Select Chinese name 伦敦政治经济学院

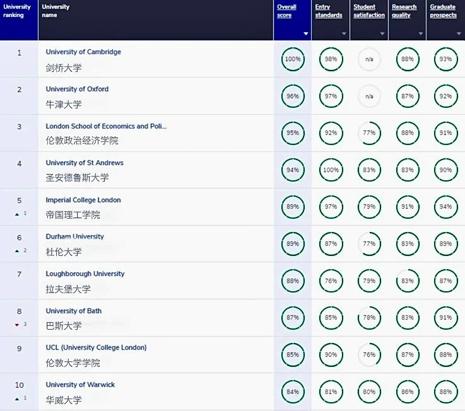click(82, 141)
